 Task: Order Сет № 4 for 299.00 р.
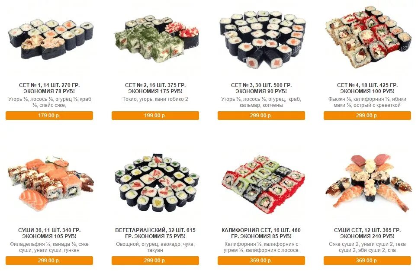(367, 116)
